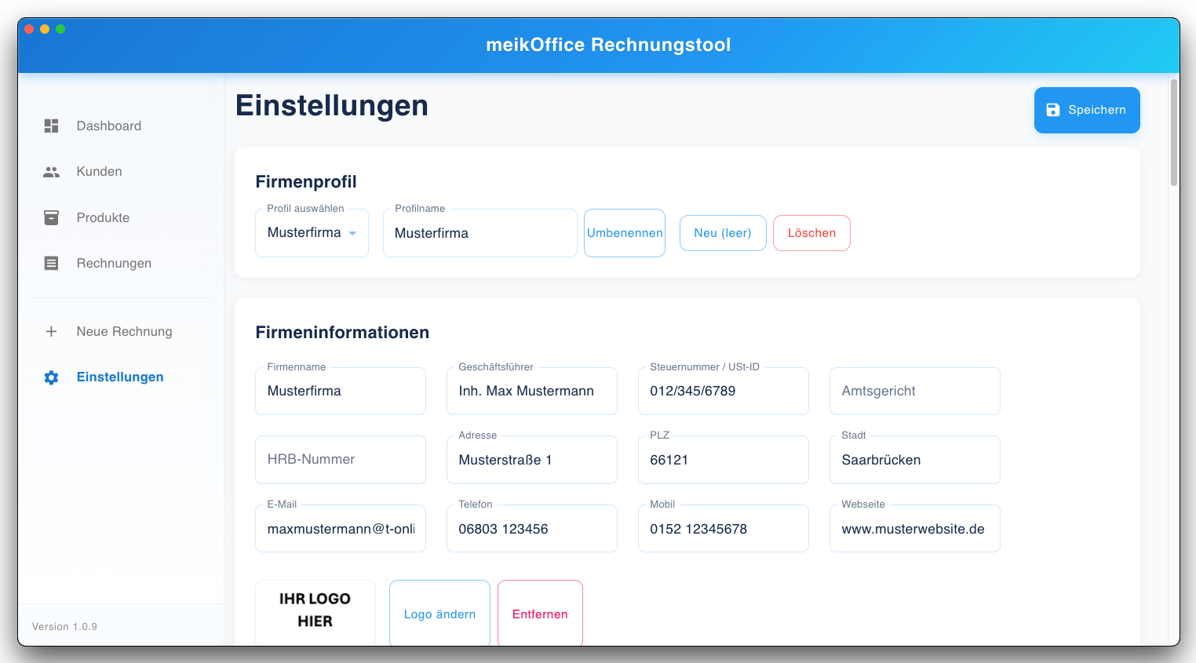Click the Einstellungen gear icon
The width and height of the screenshot is (1196, 663).
tap(51, 377)
